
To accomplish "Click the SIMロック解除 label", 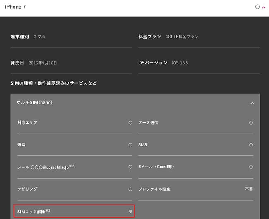I will click(34, 211).
